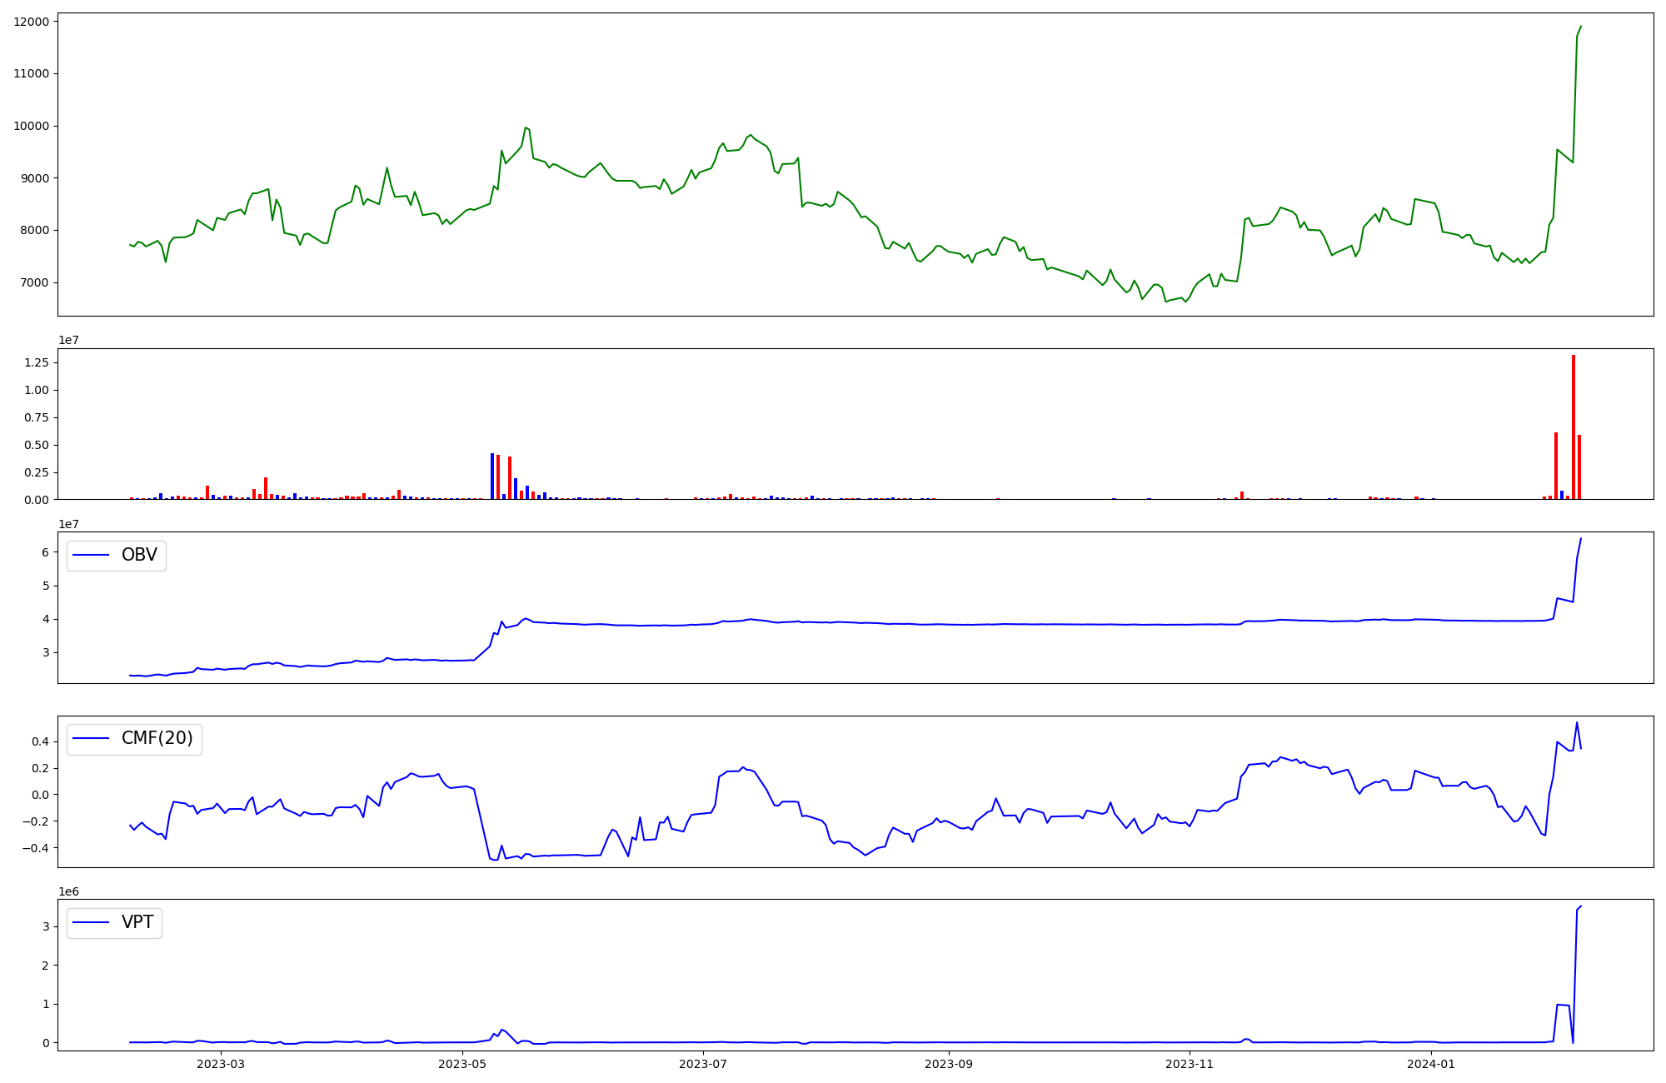This screenshot has height=1083, width=1666.
Task: Click the 11000 price axis label
Action: [x=32, y=73]
